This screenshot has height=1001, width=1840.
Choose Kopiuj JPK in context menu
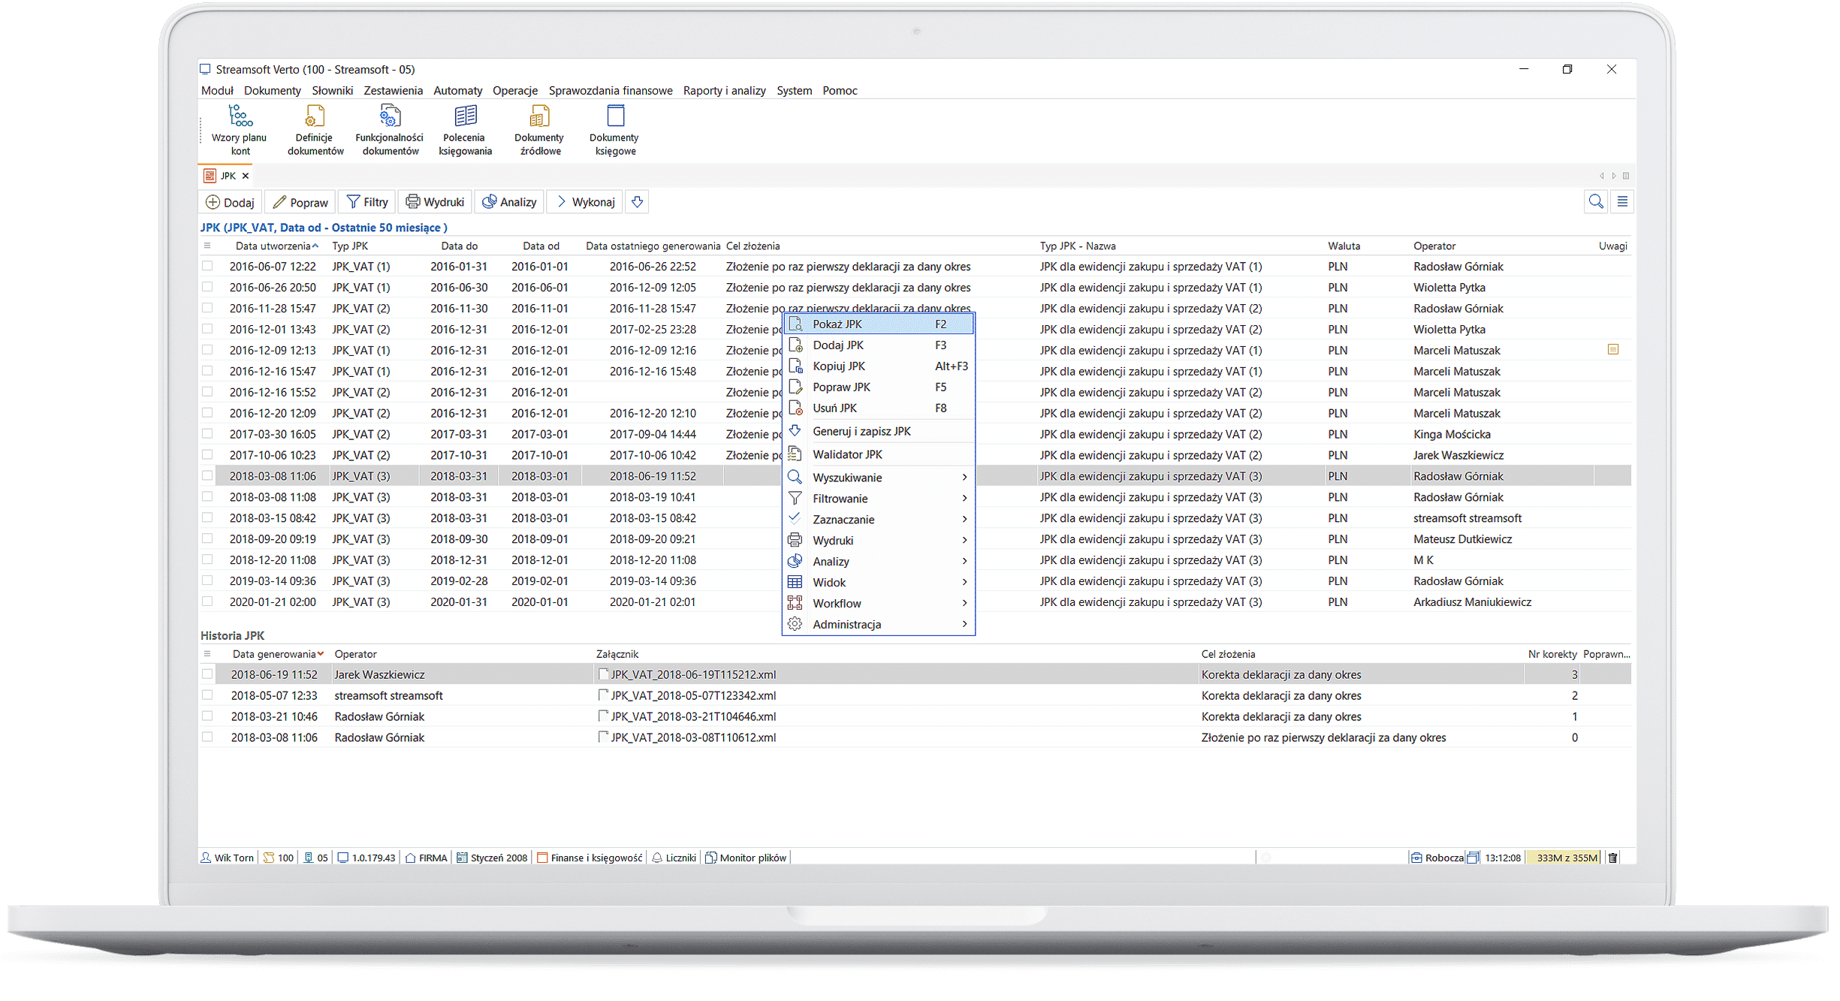pyautogui.click(x=879, y=366)
